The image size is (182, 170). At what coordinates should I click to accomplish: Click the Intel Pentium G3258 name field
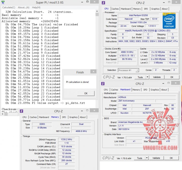point(138,15)
